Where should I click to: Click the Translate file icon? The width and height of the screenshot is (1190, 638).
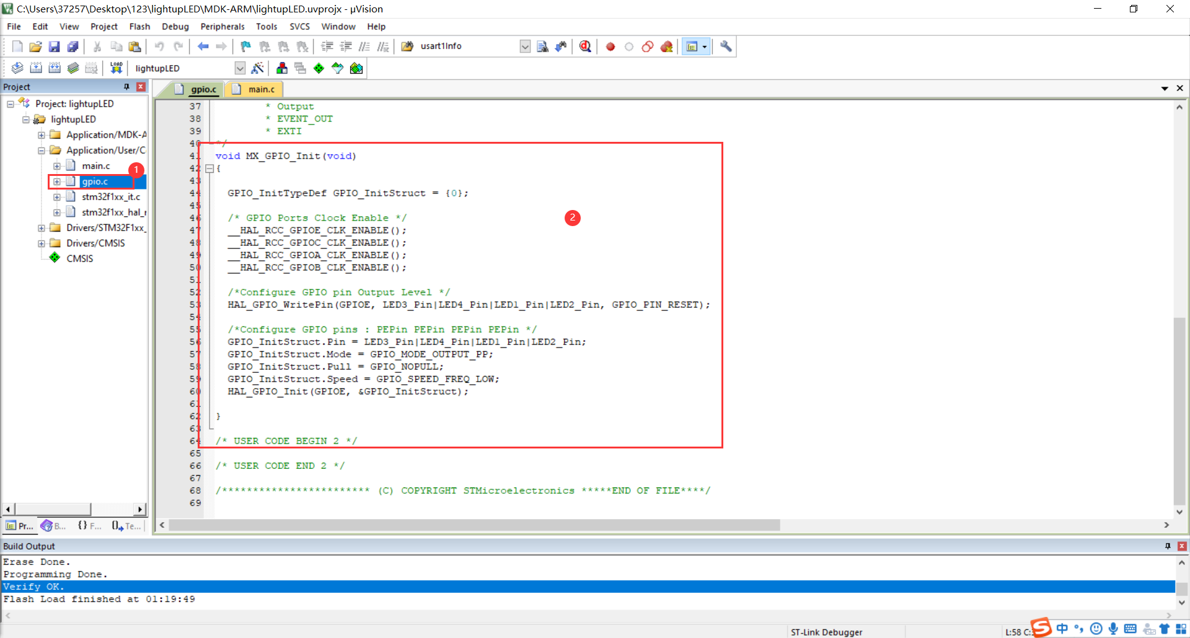pyautogui.click(x=17, y=68)
